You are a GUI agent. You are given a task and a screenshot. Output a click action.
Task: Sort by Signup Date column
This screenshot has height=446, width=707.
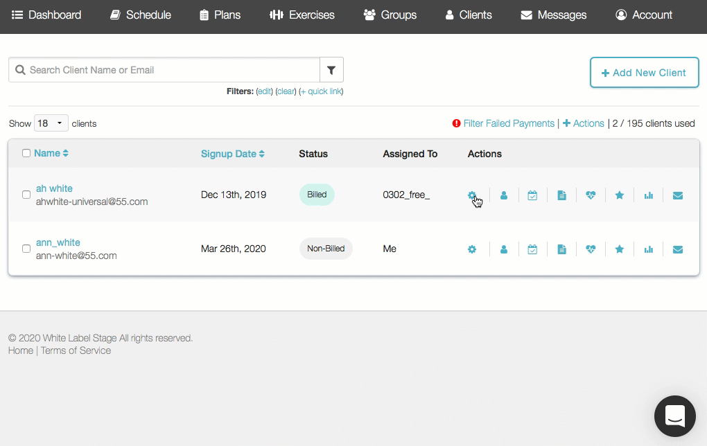pos(232,154)
